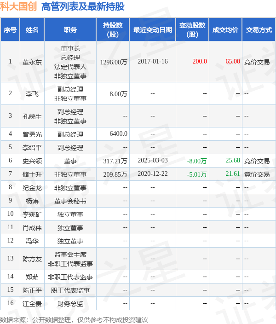
Task: Click 副总经理 in 曾勇光's row
Action: coord(70,134)
